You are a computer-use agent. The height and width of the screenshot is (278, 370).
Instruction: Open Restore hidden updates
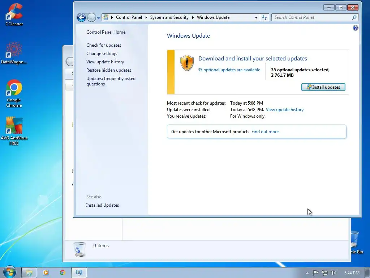(108, 70)
